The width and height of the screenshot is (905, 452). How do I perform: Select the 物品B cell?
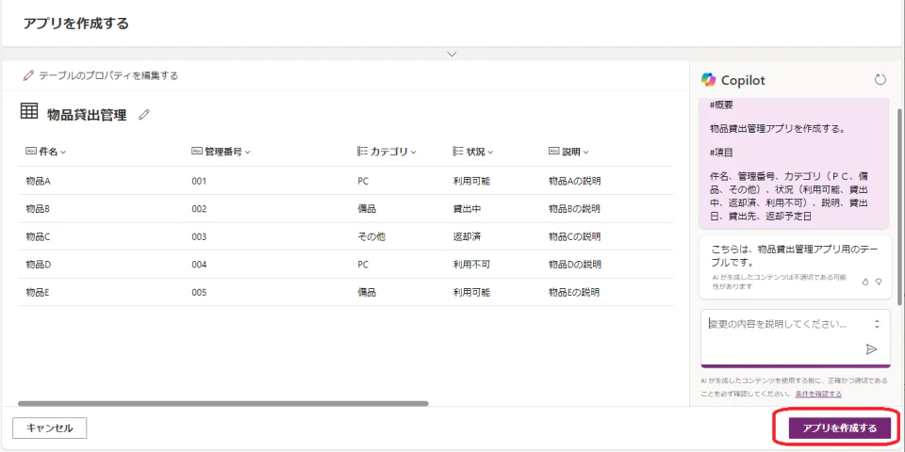point(38,209)
